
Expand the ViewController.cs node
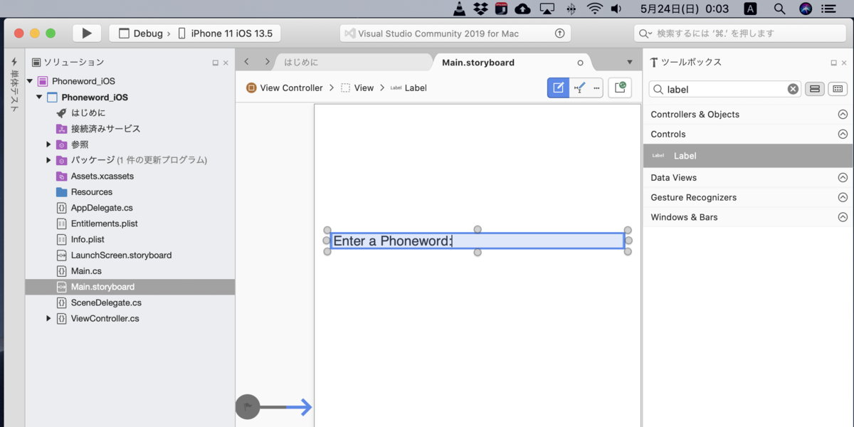pyautogui.click(x=48, y=318)
